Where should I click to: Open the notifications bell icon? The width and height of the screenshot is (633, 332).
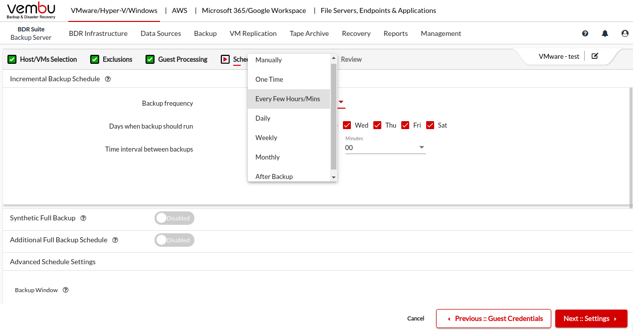(605, 33)
